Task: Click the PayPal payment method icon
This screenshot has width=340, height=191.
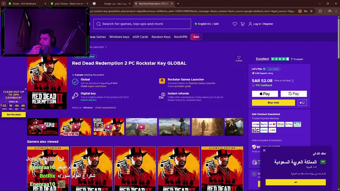Action: 264,124
